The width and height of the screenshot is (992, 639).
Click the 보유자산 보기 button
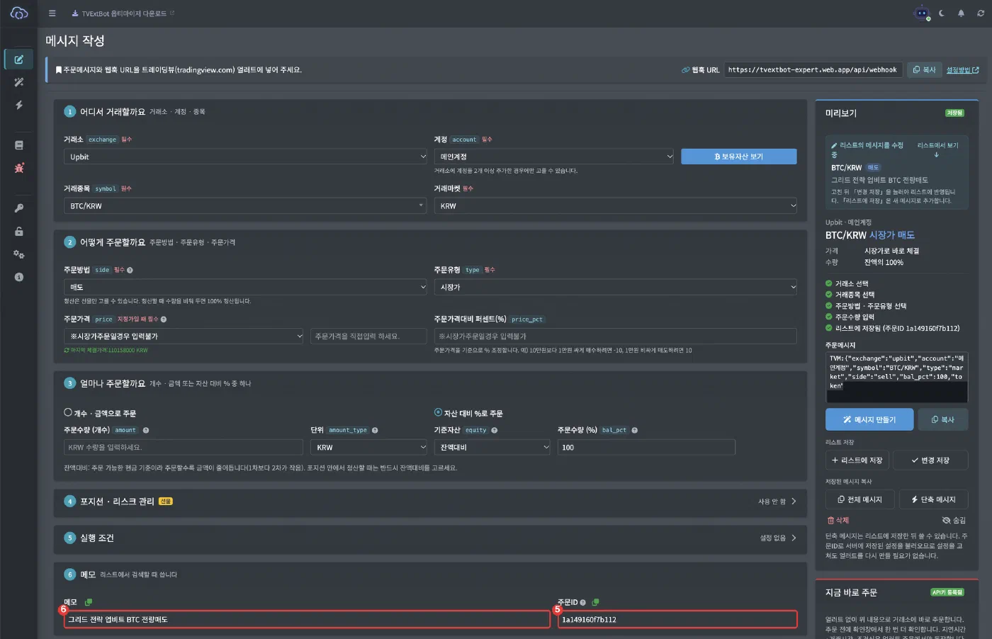739,157
